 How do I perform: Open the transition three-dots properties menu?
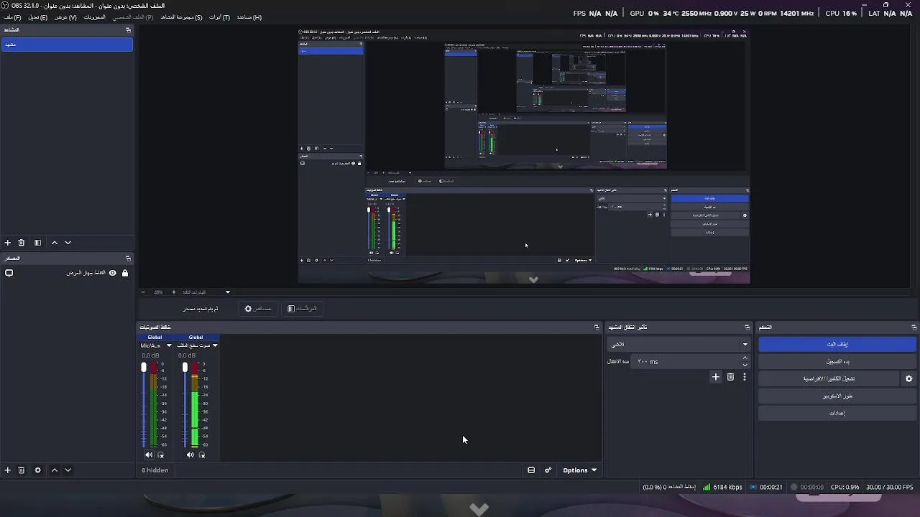[x=744, y=377]
